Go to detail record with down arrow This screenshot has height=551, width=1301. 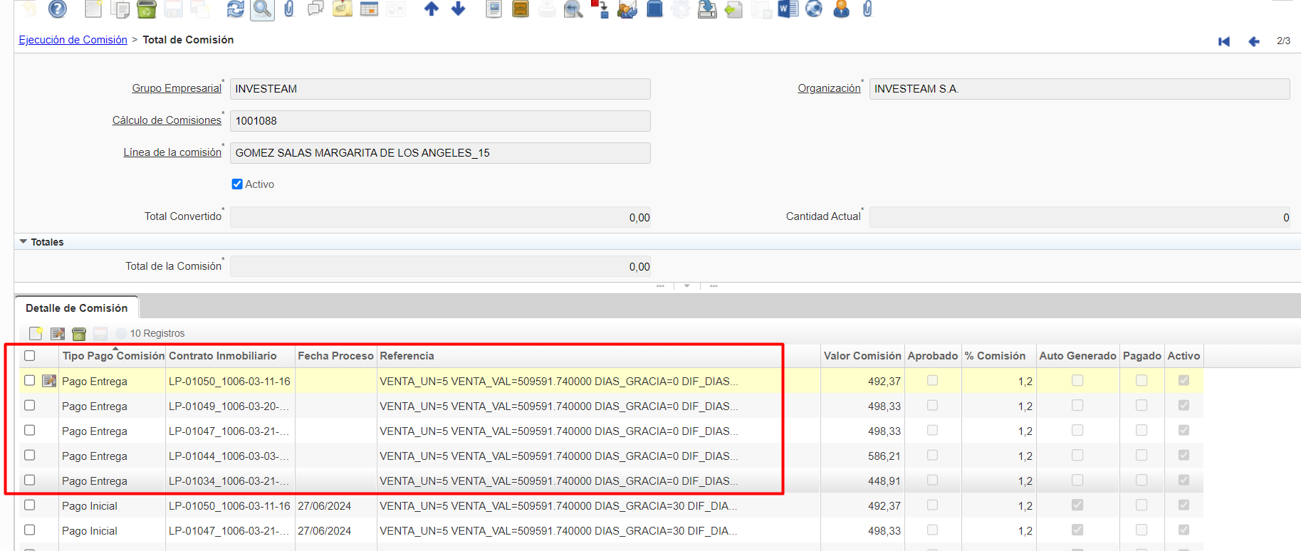click(x=459, y=9)
